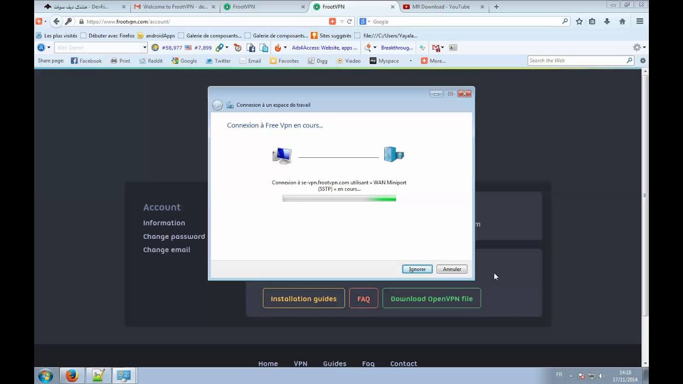This screenshot has width=683, height=384.
Task: Open the bookmarks list icon
Action: point(592,21)
